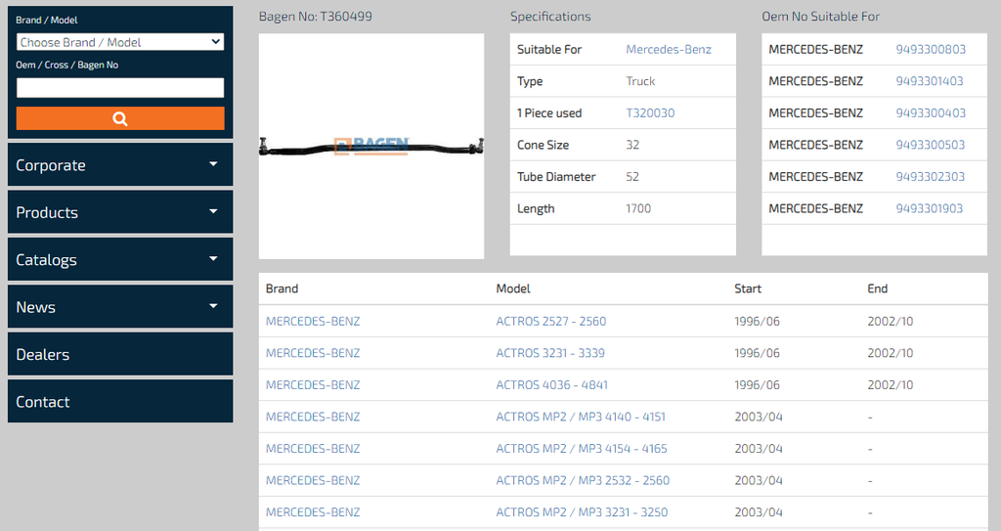Expand the Products menu
The image size is (1001, 531).
tap(120, 212)
